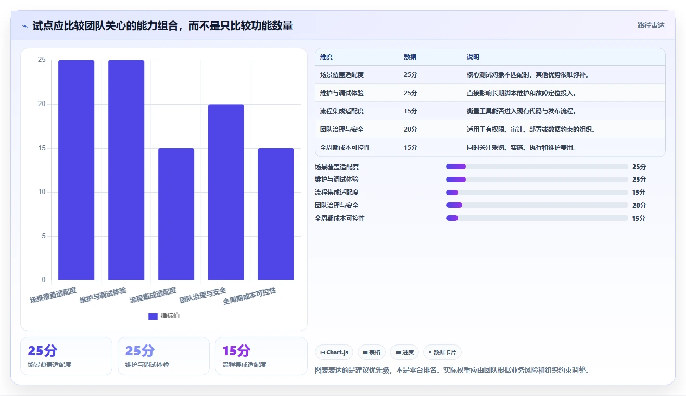Screen dimensions: 686x396
Task: Click the 数据 table column header
Action: point(410,57)
